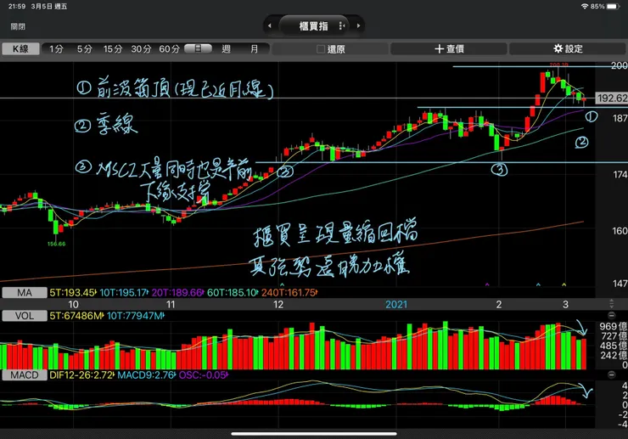This screenshot has width=628, height=439.
Task: Switch to 15分 timeframe
Action: (113, 49)
